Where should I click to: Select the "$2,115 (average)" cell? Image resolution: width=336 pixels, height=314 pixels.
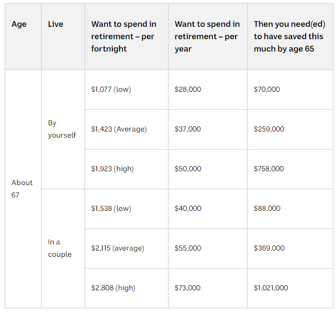coord(117,248)
